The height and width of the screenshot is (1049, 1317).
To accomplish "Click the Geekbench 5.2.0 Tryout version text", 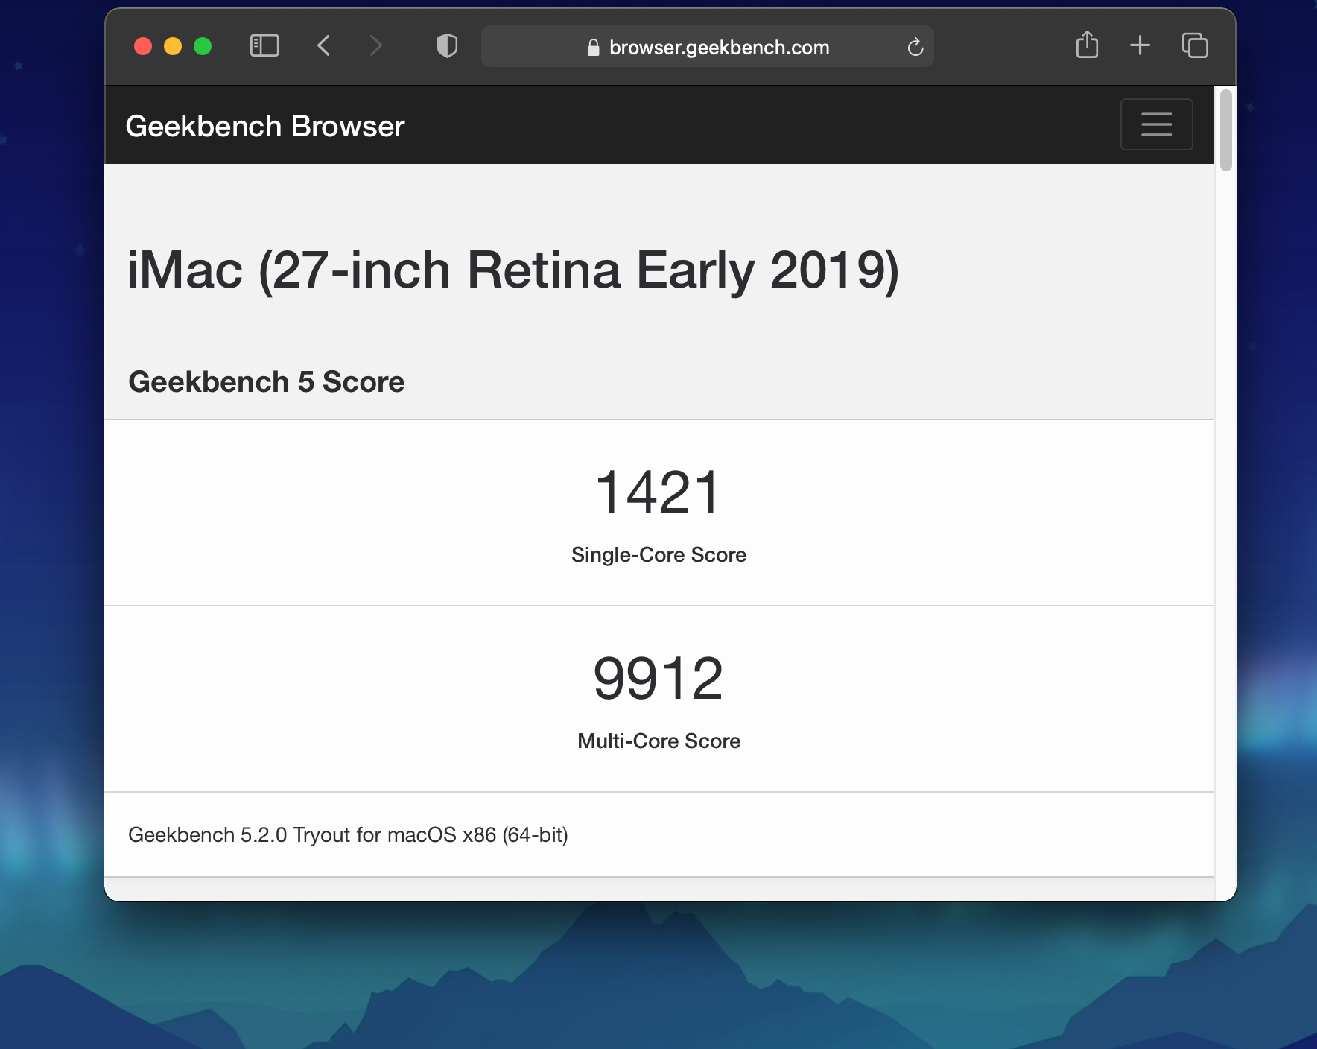I will click(x=348, y=835).
